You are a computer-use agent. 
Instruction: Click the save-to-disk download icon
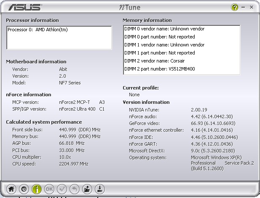100,189
